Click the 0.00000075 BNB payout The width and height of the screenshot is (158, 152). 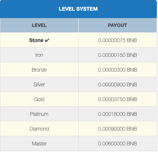[x=117, y=40]
